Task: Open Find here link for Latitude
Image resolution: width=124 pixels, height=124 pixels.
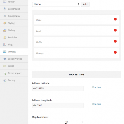Action: [97, 87]
